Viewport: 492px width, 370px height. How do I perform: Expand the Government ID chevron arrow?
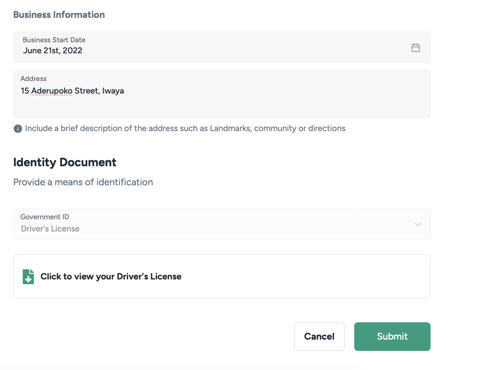418,225
